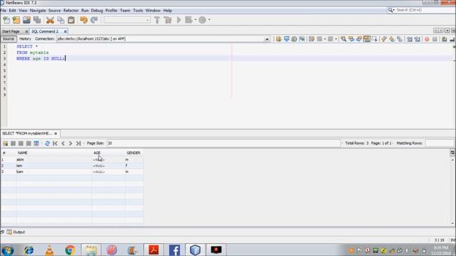Image resolution: width=456 pixels, height=256 pixels.
Task: Click the Clean and Build icon
Action: click(168, 20)
